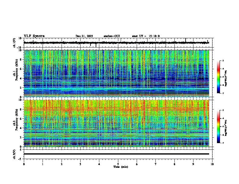Click the -7 value below ch.1 color bar
239x184 pixels.
click(223, 94)
